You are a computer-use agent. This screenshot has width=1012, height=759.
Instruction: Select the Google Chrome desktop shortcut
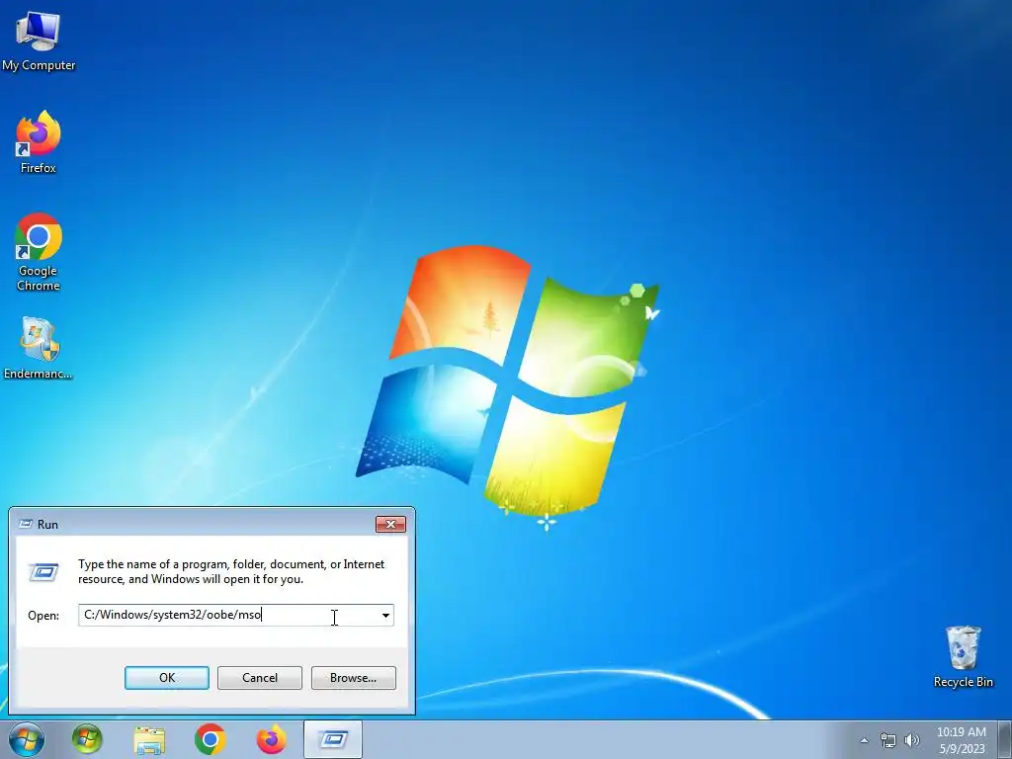click(39, 252)
